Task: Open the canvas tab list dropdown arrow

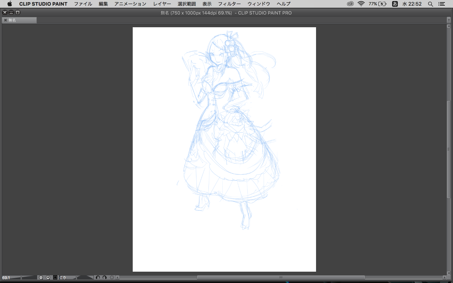Action: pos(448,20)
